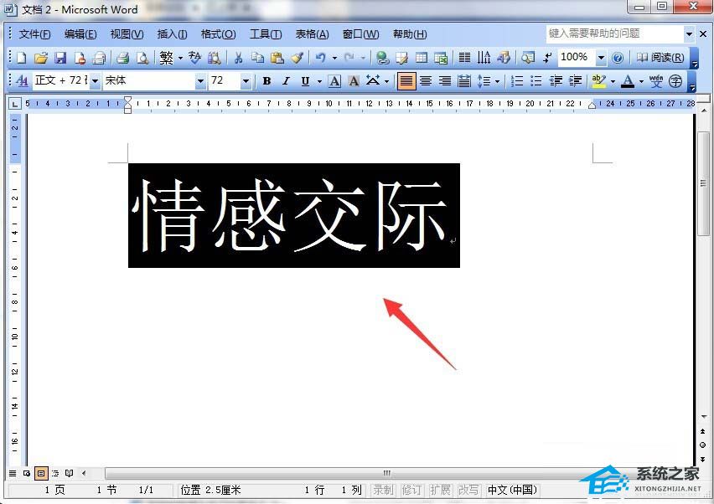714x504 pixels.
Task: Open the Insert Table icon
Action: (x=422, y=58)
